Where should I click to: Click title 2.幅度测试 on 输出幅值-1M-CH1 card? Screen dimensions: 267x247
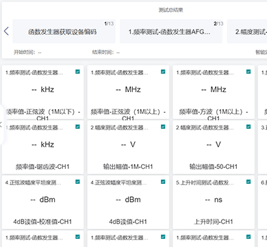point(119,128)
